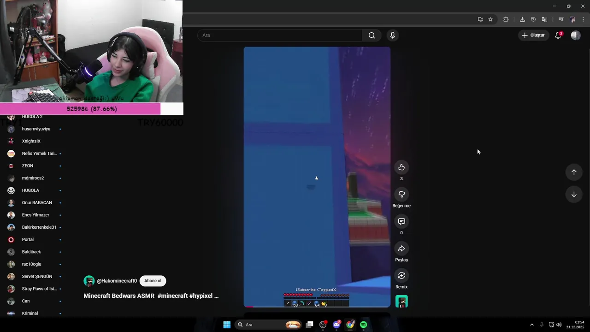Image resolution: width=590 pixels, height=332 pixels.
Task: Open Discord from the taskbar
Action: coord(337,325)
